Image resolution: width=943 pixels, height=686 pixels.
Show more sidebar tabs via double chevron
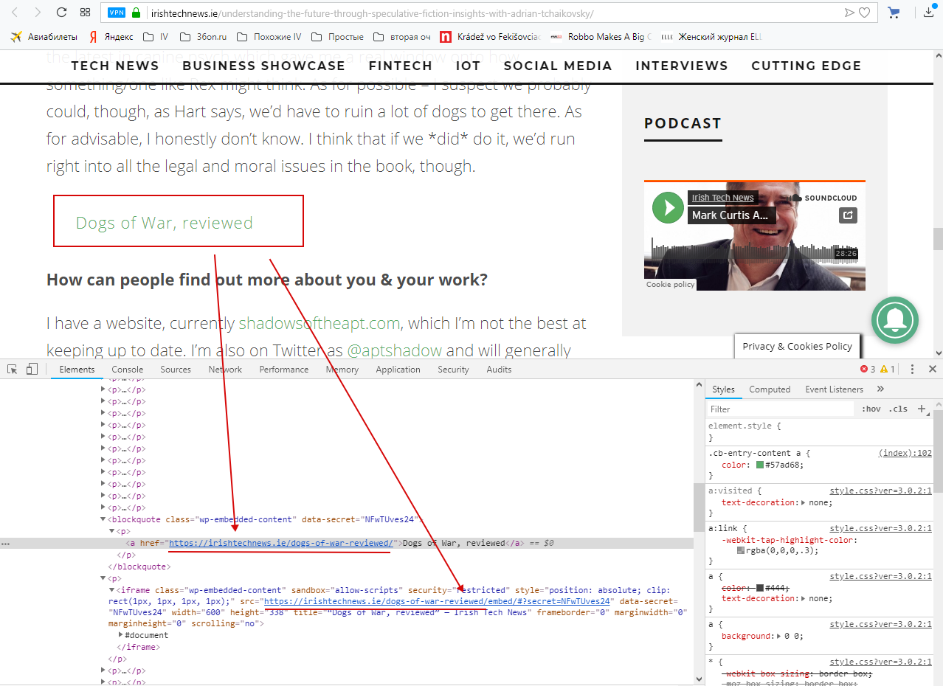point(880,389)
